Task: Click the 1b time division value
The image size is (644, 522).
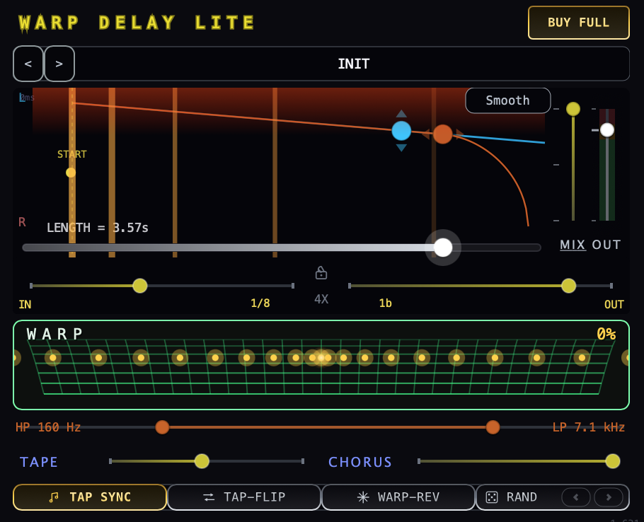Action: [x=385, y=303]
